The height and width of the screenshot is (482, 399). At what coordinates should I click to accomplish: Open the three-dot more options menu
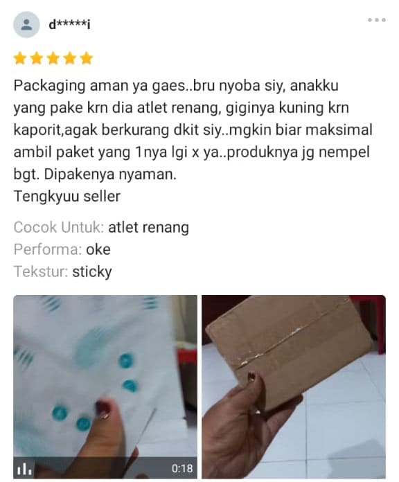point(377,20)
